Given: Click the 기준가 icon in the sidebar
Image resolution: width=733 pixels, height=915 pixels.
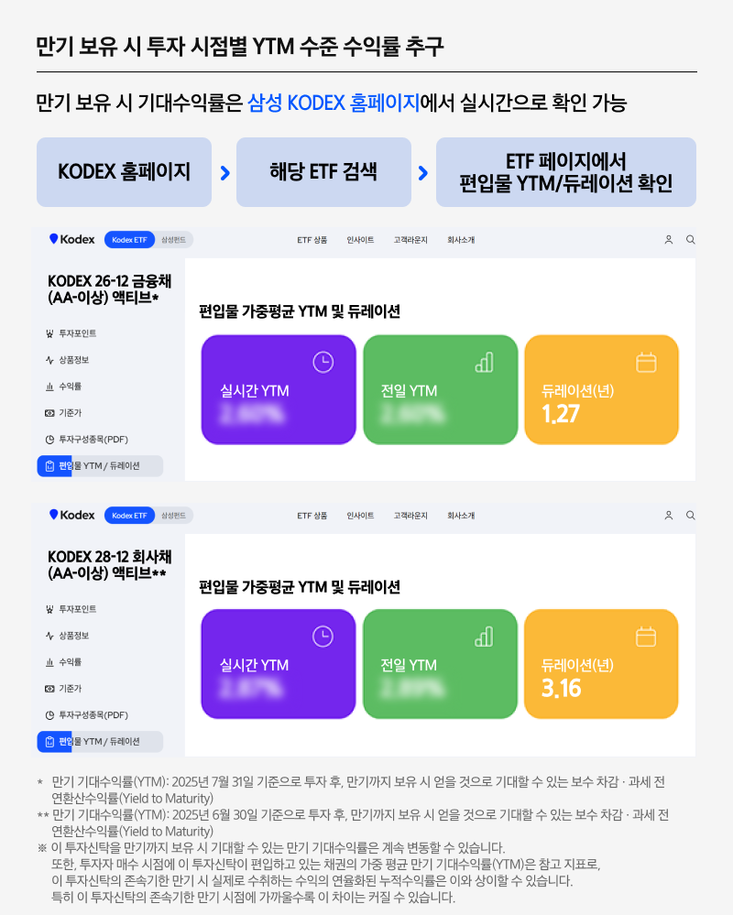Looking at the screenshot, I should (50, 412).
